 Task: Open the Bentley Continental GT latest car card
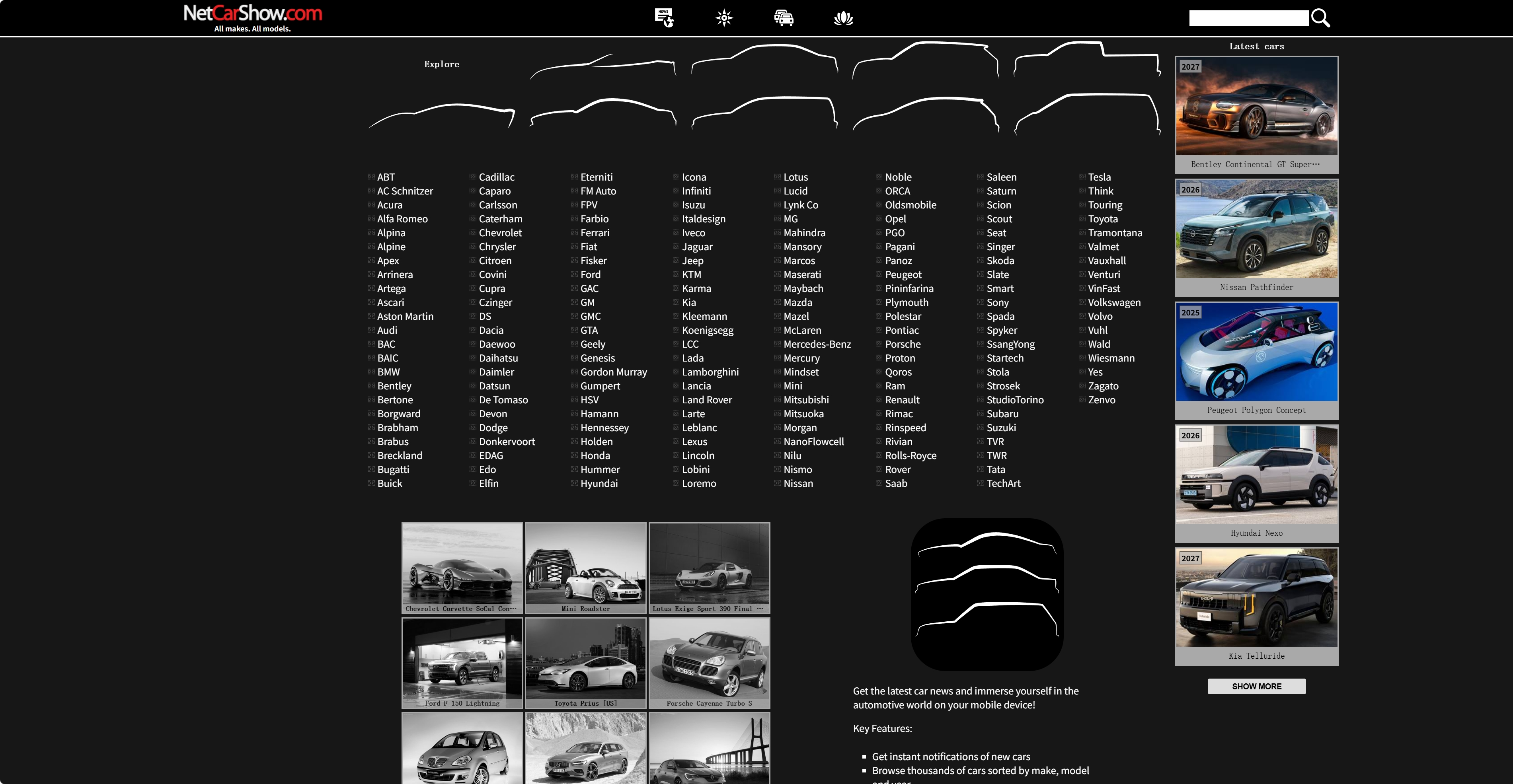1256,115
